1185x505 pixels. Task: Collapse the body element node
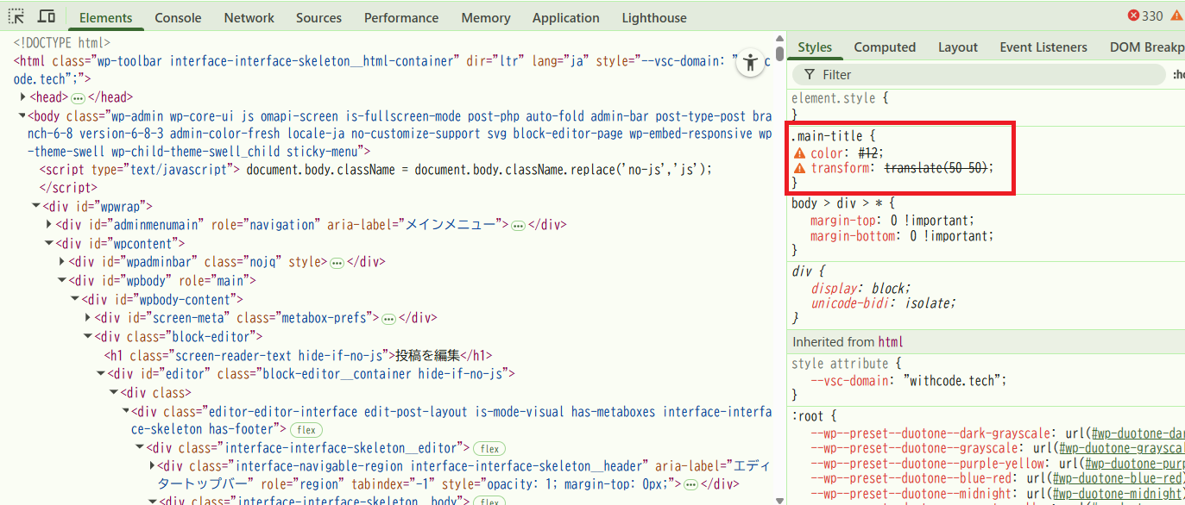click(23, 115)
